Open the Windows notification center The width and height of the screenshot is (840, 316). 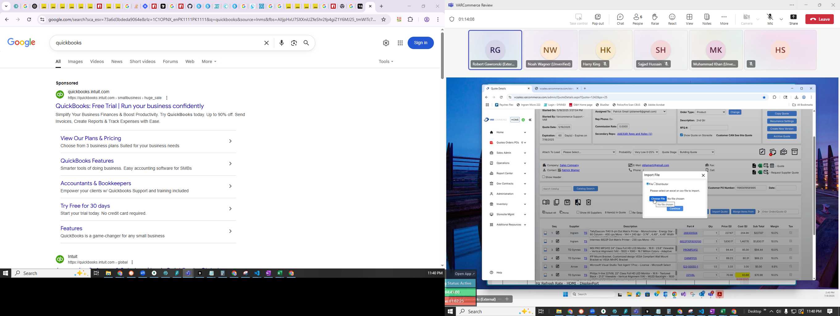tap(830, 312)
